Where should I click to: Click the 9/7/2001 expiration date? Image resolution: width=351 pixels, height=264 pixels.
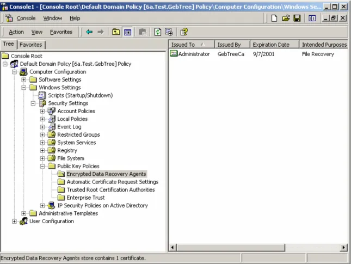coord(263,54)
